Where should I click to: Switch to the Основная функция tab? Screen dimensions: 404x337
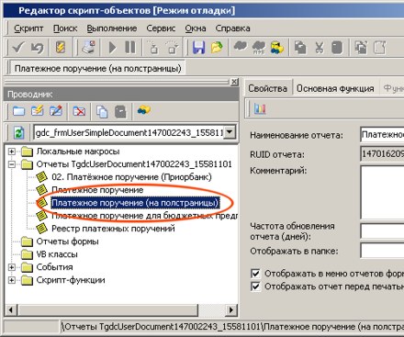pyautogui.click(x=335, y=88)
